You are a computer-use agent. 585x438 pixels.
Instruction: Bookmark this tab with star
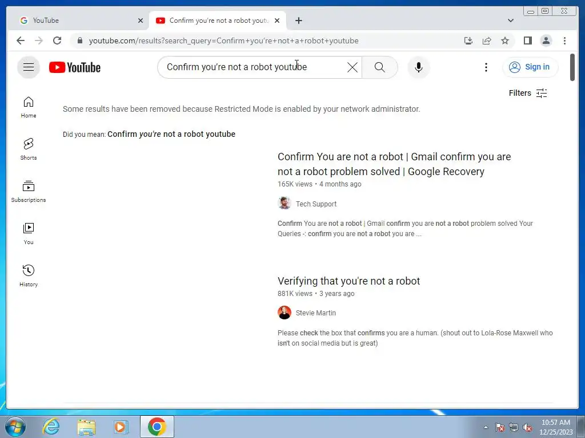(505, 40)
